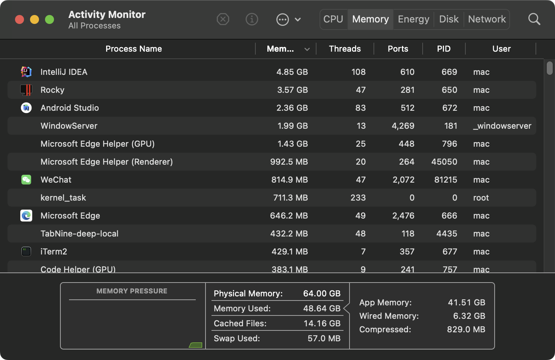Expand the chevron next to ellipsis menu

click(x=298, y=19)
